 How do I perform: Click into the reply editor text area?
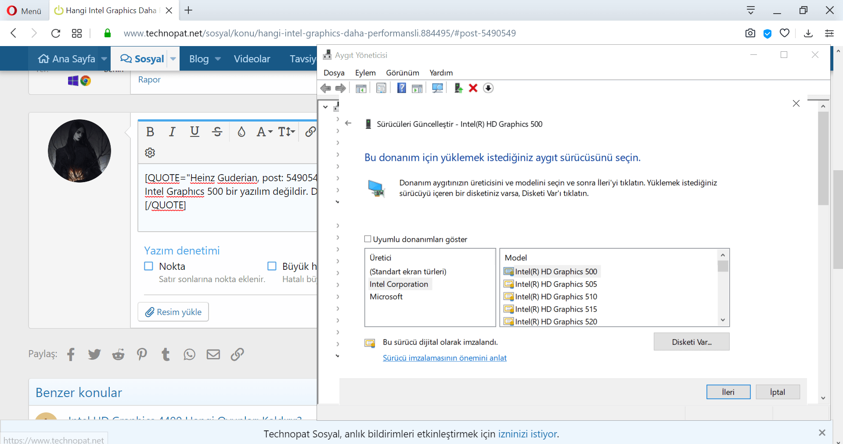(x=228, y=198)
